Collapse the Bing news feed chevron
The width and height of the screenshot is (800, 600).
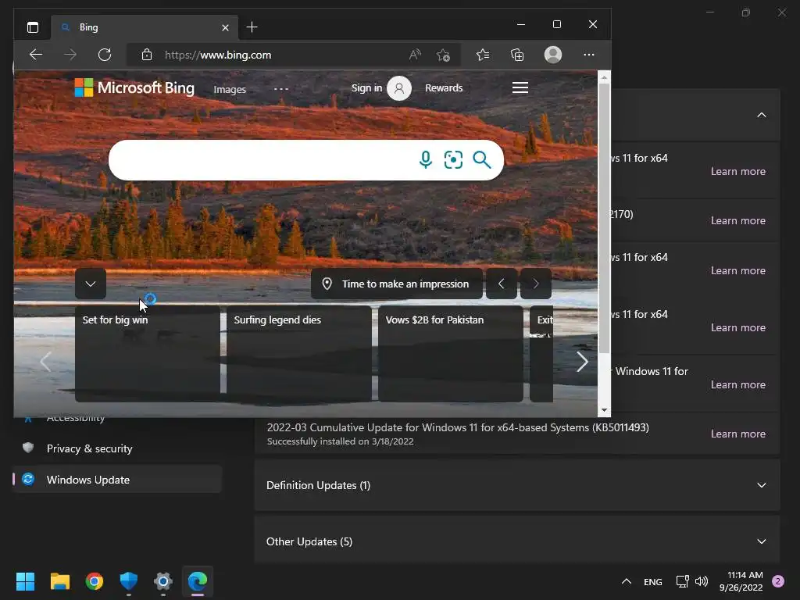coord(91,284)
